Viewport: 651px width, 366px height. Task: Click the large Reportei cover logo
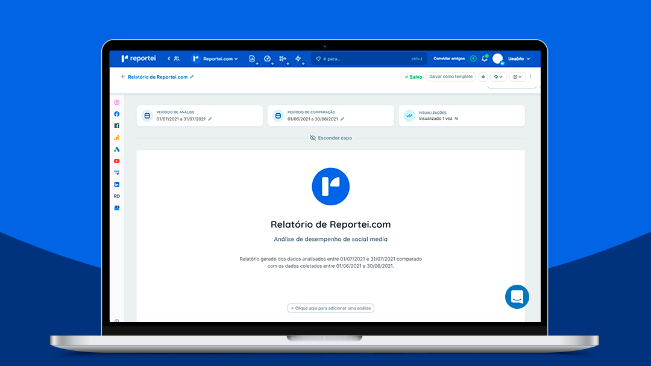(330, 187)
